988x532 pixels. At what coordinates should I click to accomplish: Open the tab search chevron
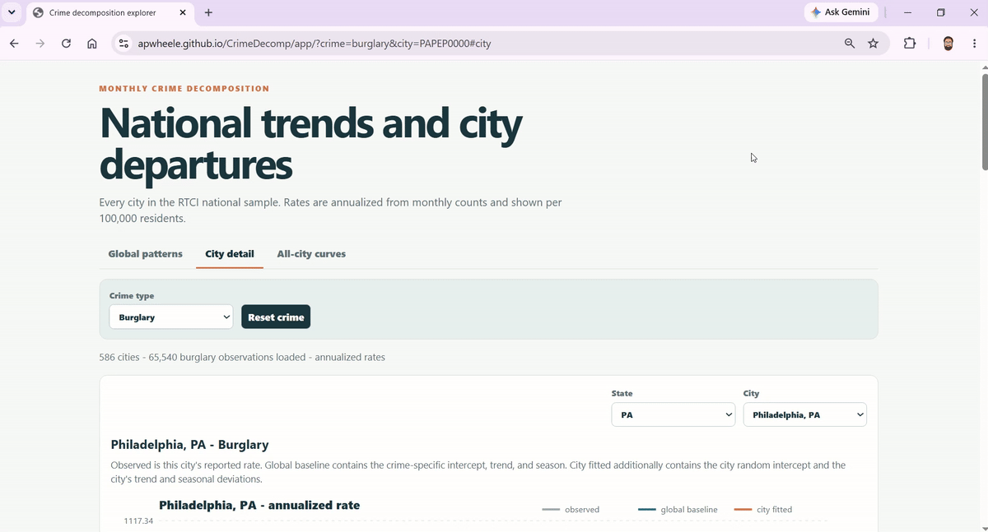click(12, 12)
